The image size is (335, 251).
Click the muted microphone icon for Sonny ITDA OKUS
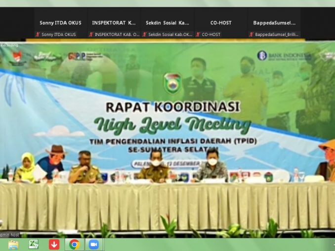tap(38, 35)
